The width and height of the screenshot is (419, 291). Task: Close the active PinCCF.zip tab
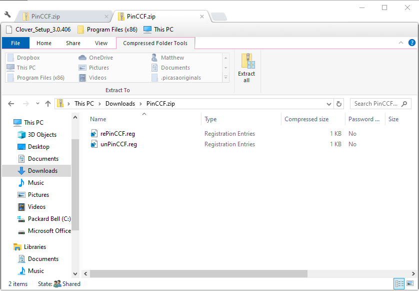click(202, 17)
